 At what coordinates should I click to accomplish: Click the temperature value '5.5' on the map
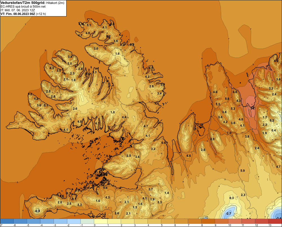coord(132,45)
